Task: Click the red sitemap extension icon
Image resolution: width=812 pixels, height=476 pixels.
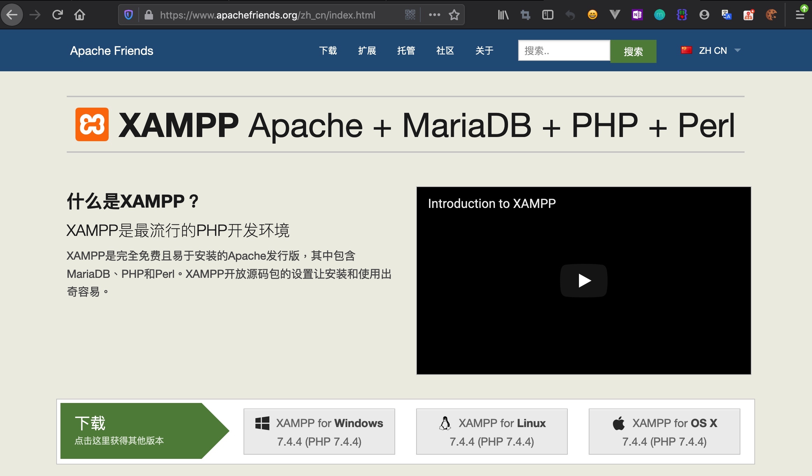Action: pyautogui.click(x=749, y=15)
